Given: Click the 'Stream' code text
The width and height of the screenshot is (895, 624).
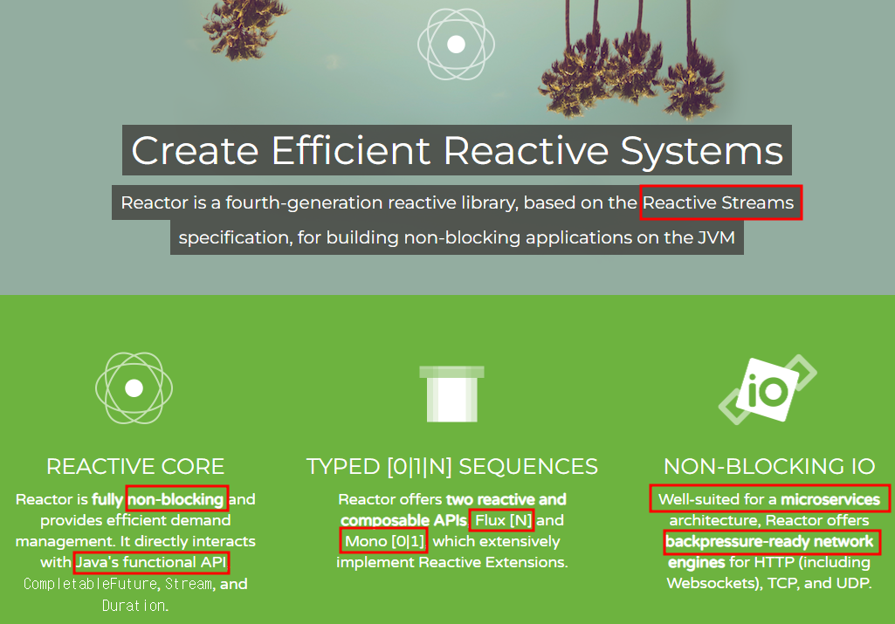Looking at the screenshot, I should click(x=189, y=584).
